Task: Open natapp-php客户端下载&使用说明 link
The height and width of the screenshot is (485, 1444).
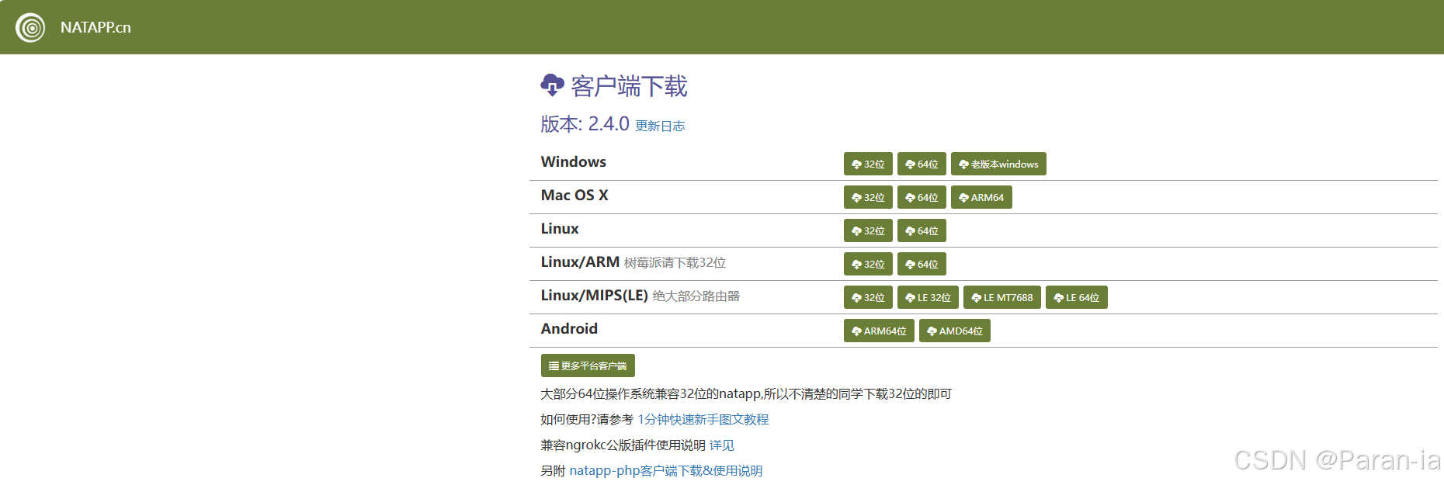Action: click(x=666, y=470)
